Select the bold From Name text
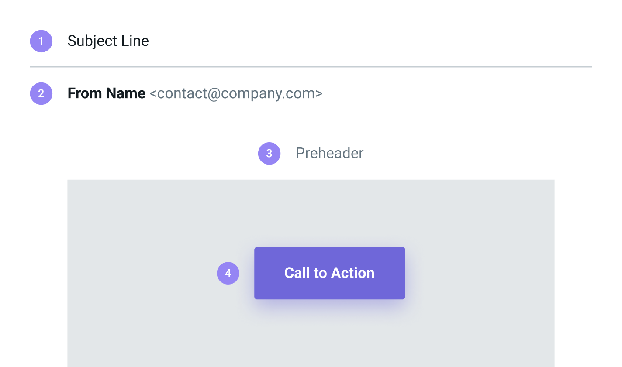Screen dimensions: 622x367 (x=106, y=93)
